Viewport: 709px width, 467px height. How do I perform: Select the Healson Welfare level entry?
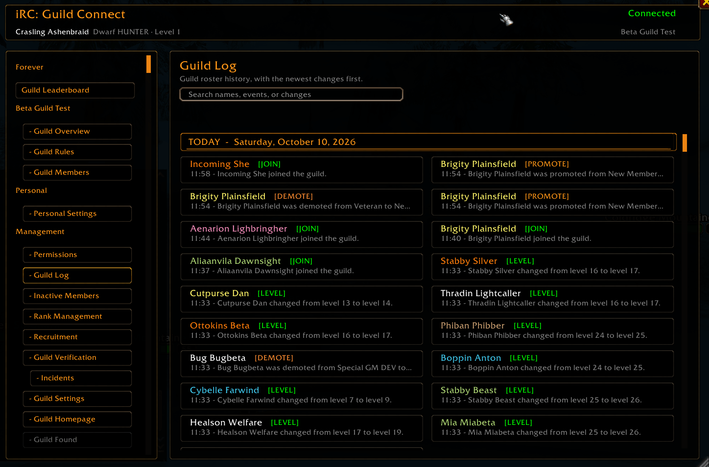(x=302, y=428)
